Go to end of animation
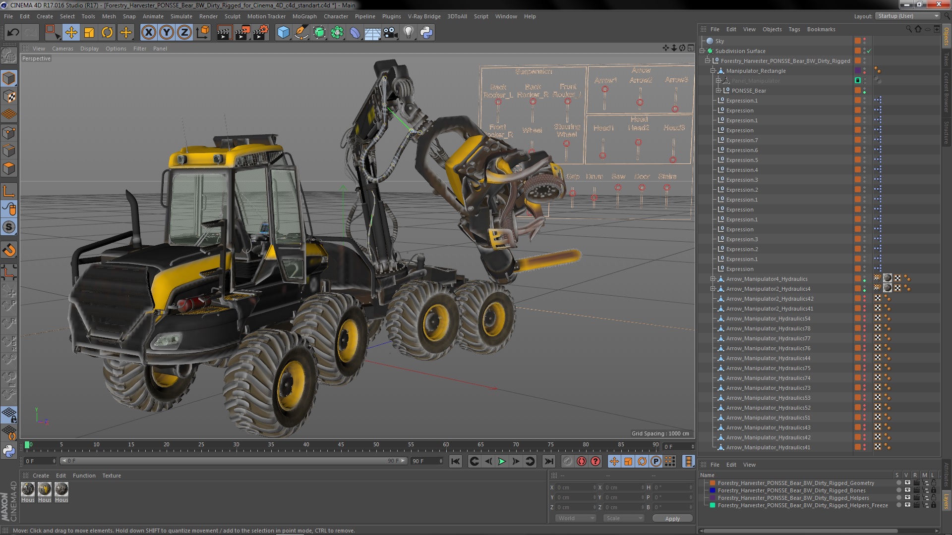The width and height of the screenshot is (952, 535). pos(548,461)
